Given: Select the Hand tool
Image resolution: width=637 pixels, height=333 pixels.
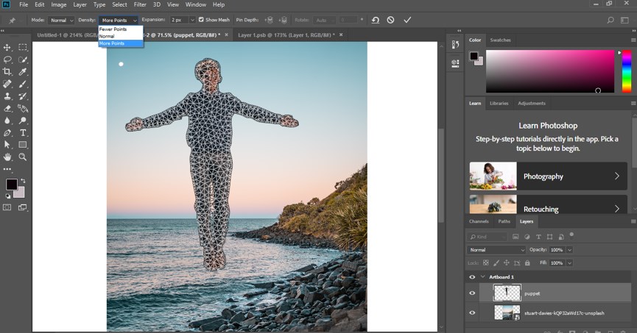Looking at the screenshot, I should [7, 157].
